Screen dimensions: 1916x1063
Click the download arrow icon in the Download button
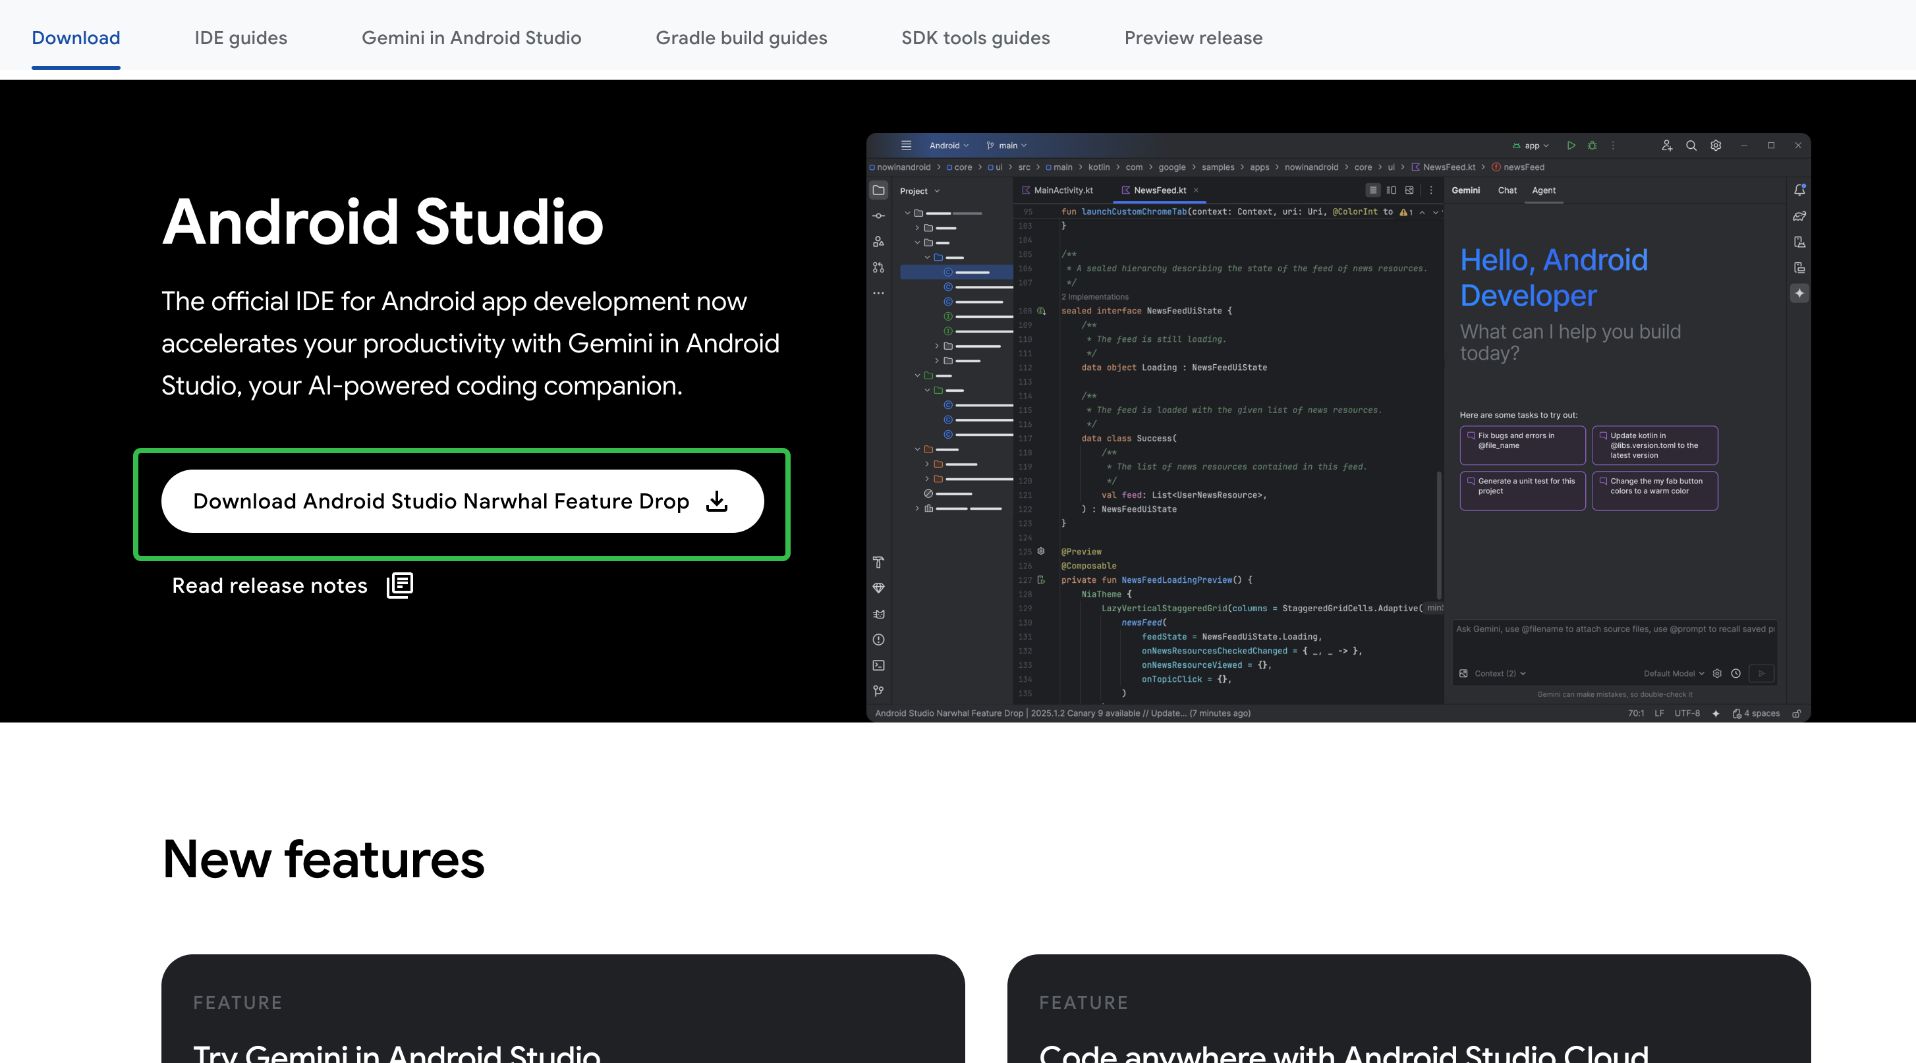[716, 502]
